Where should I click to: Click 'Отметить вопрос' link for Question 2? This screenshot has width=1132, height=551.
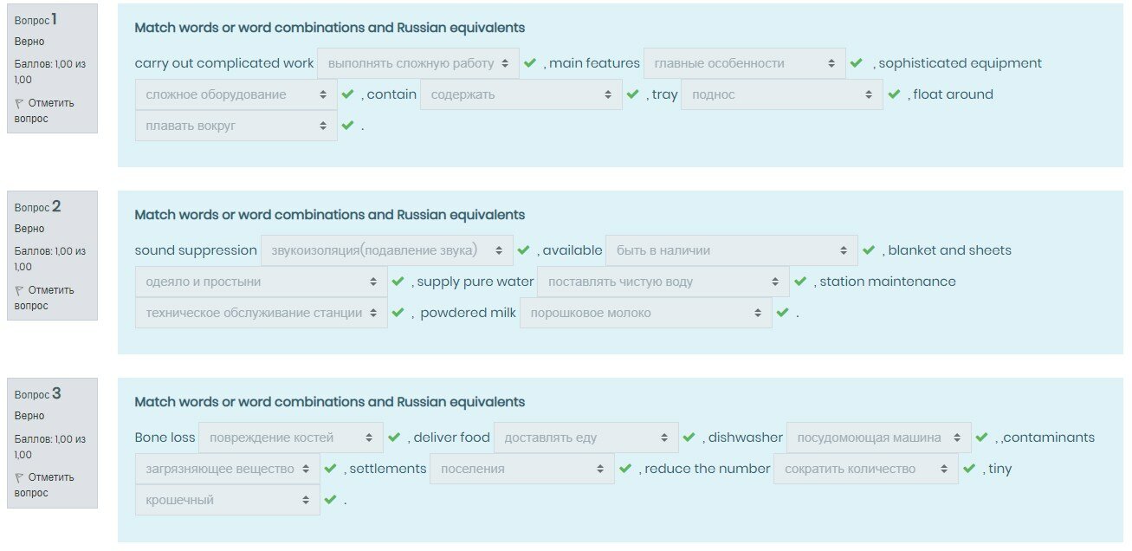(50, 298)
